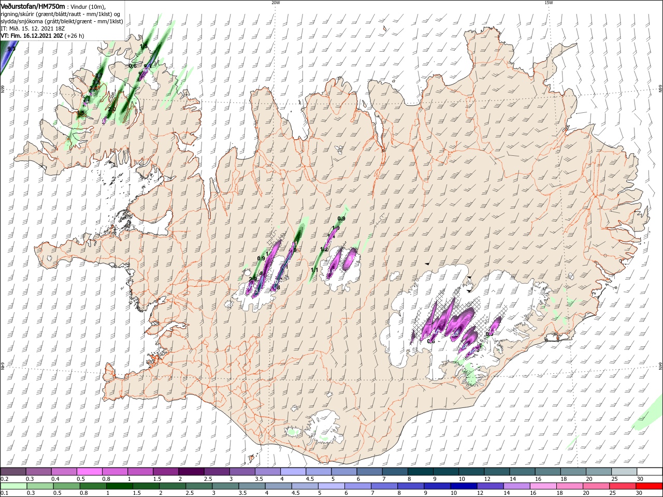This screenshot has width=663, height=497.
Task: Select swatch between 0.3 and 0.4 in the top legend row
Action: 38,472
